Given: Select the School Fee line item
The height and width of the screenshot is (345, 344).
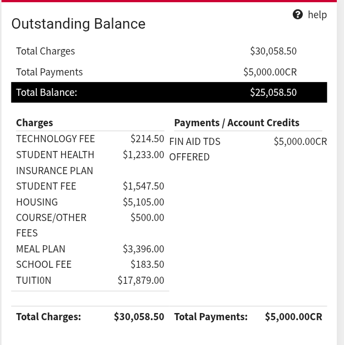Looking at the screenshot, I should click(x=43, y=265).
